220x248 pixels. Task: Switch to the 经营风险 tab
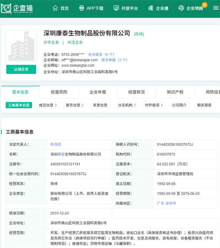[x=59, y=92]
